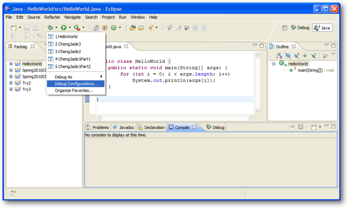Click the New wizard toolbar icon

[x=14, y=28]
